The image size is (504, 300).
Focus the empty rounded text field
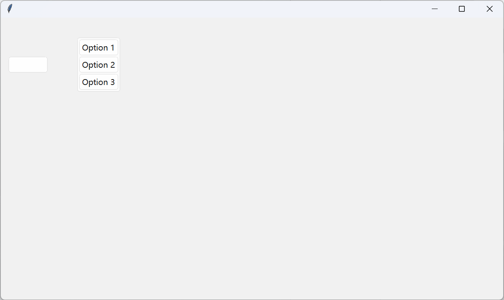coord(28,65)
